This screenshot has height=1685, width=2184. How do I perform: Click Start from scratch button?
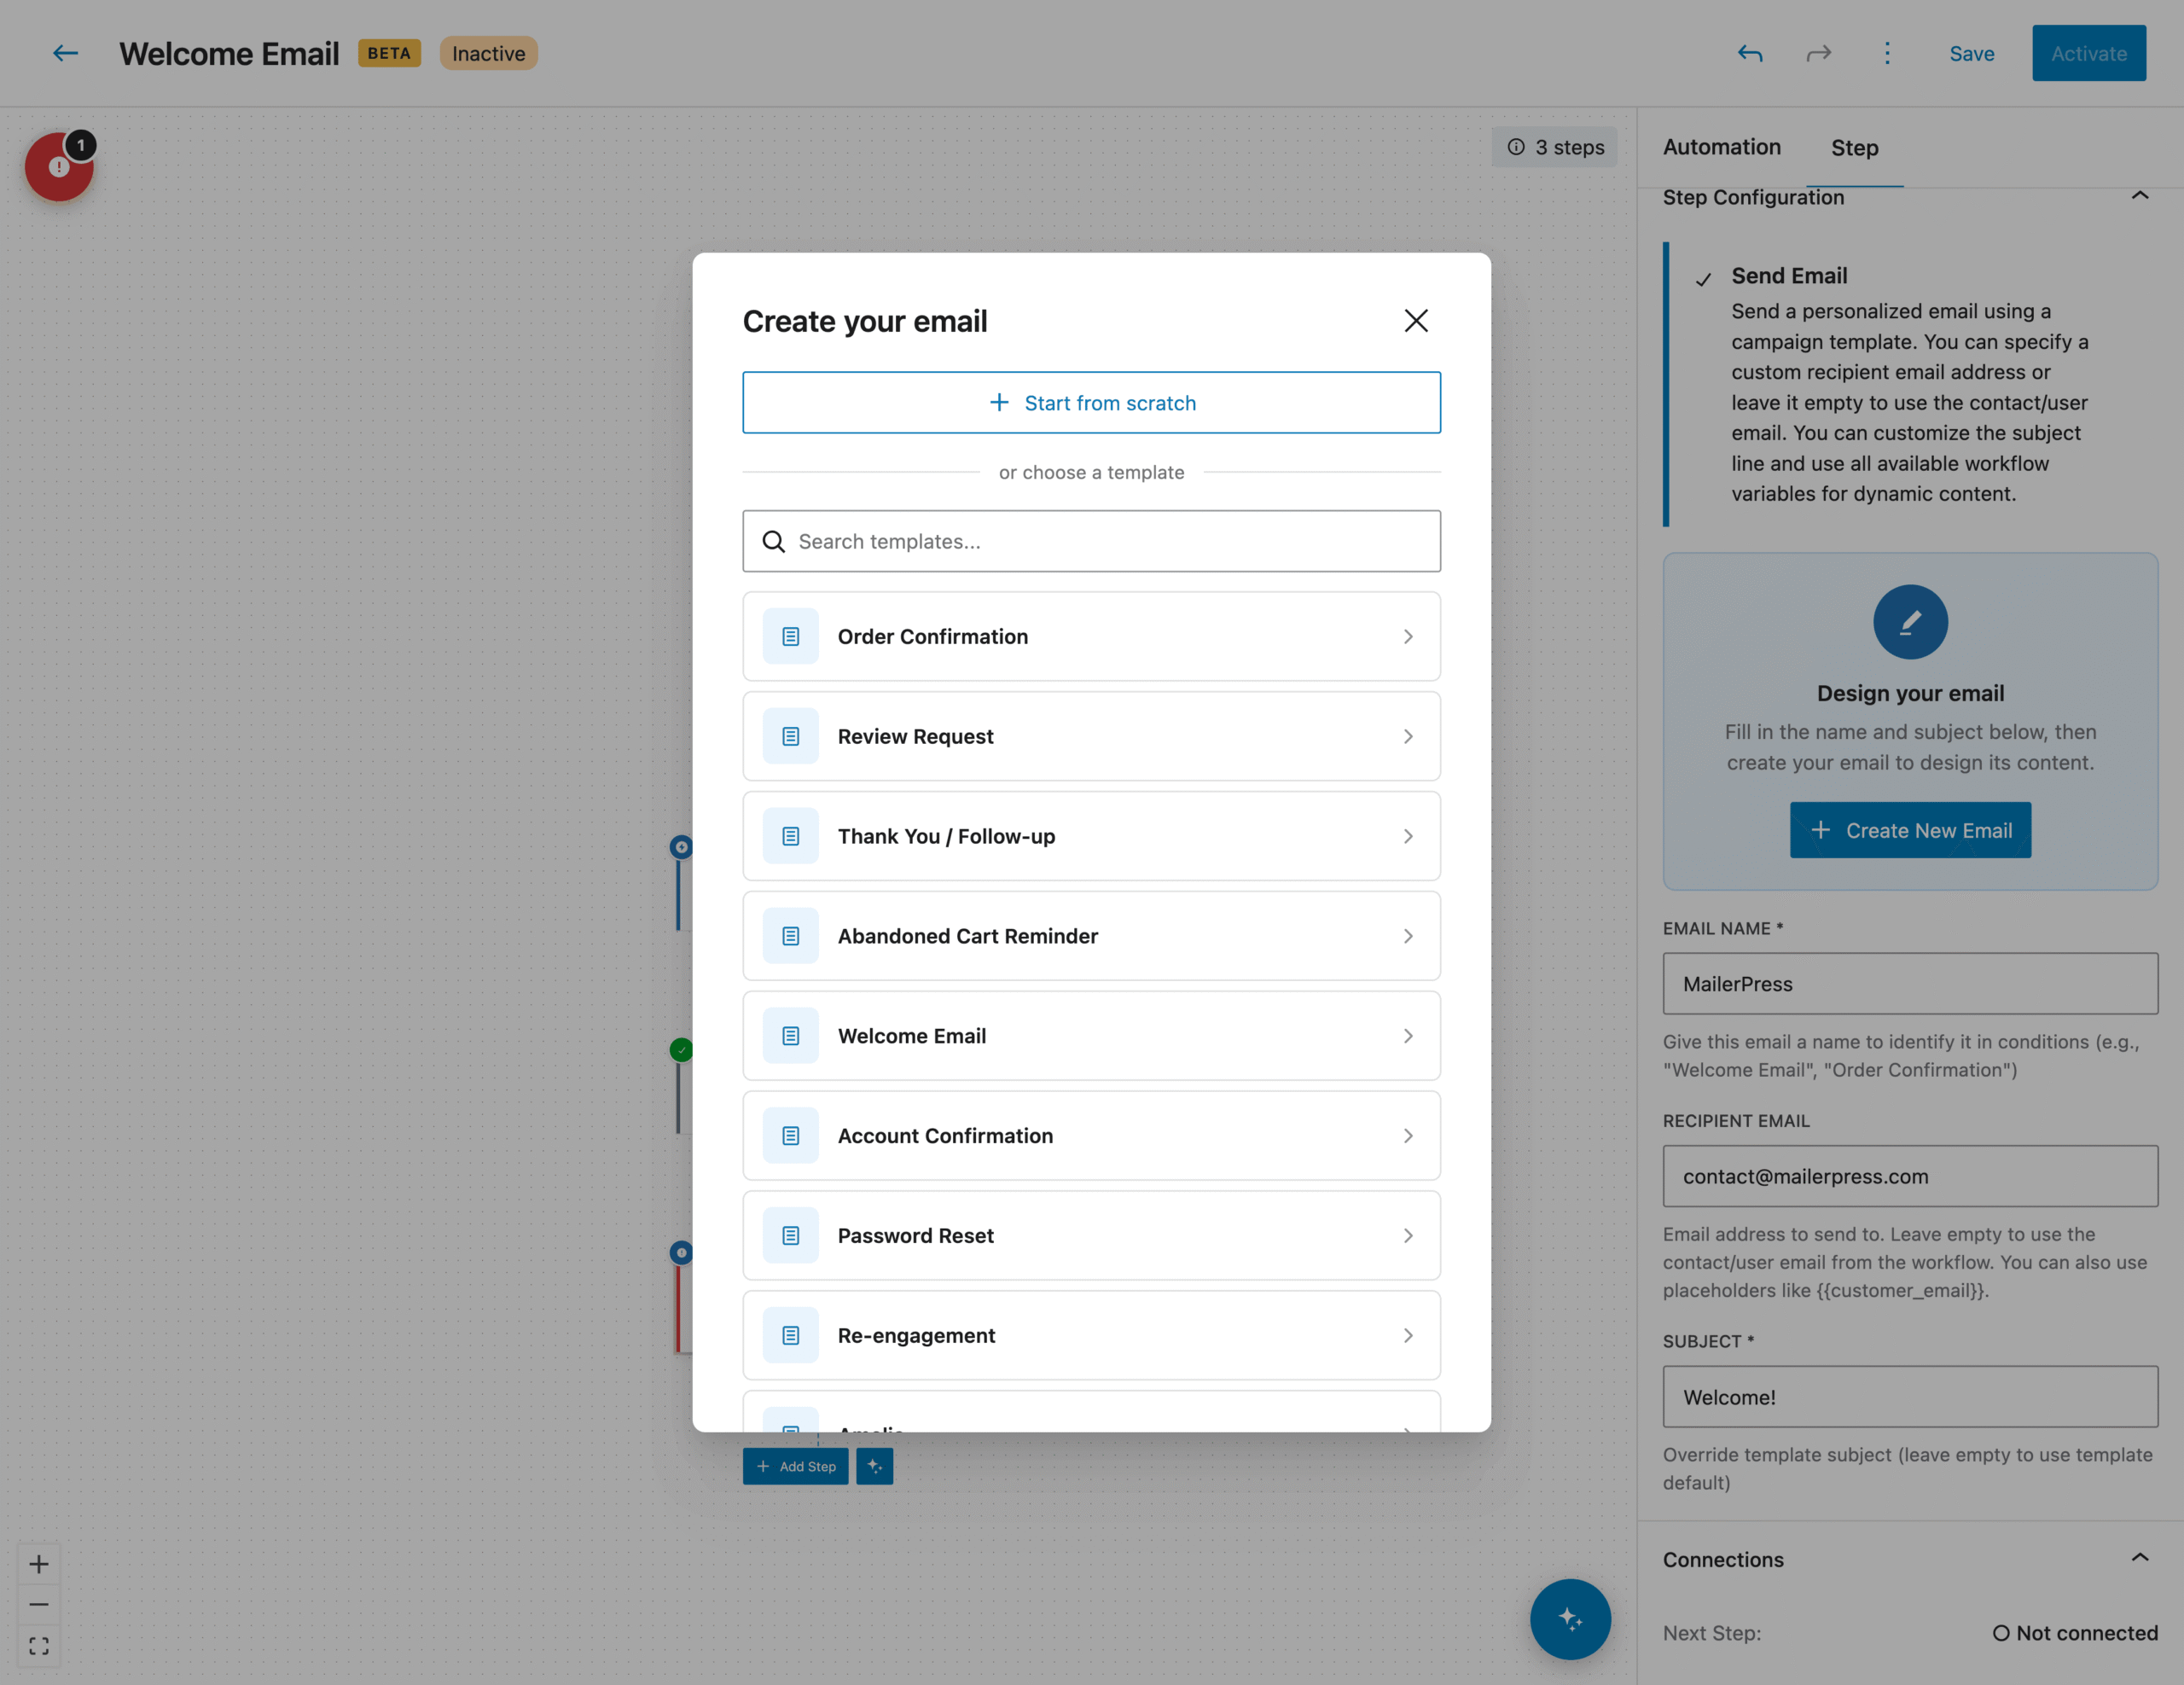point(1091,403)
